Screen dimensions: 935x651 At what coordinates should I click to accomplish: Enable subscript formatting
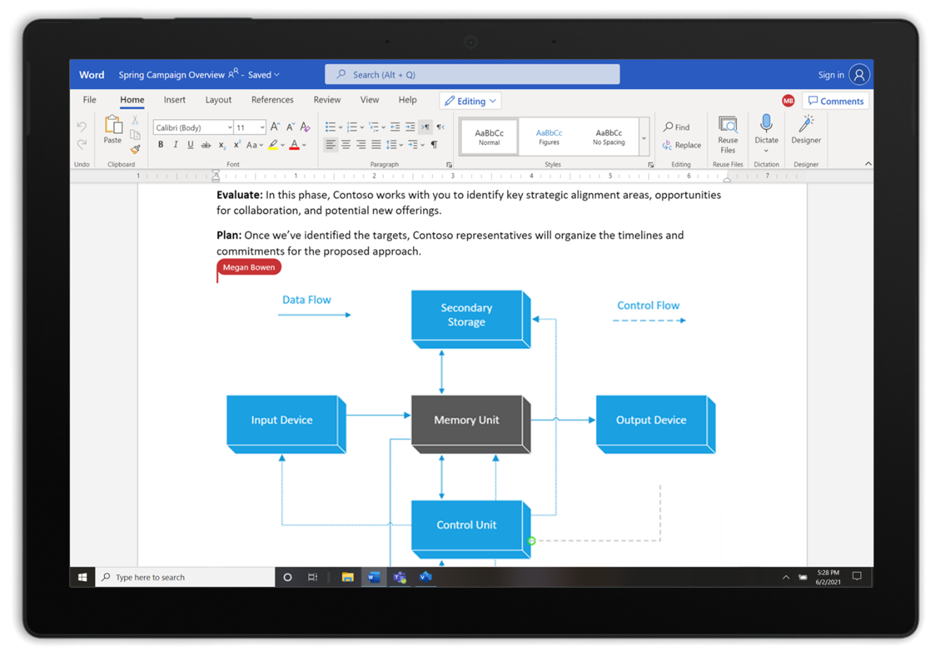pos(222,145)
